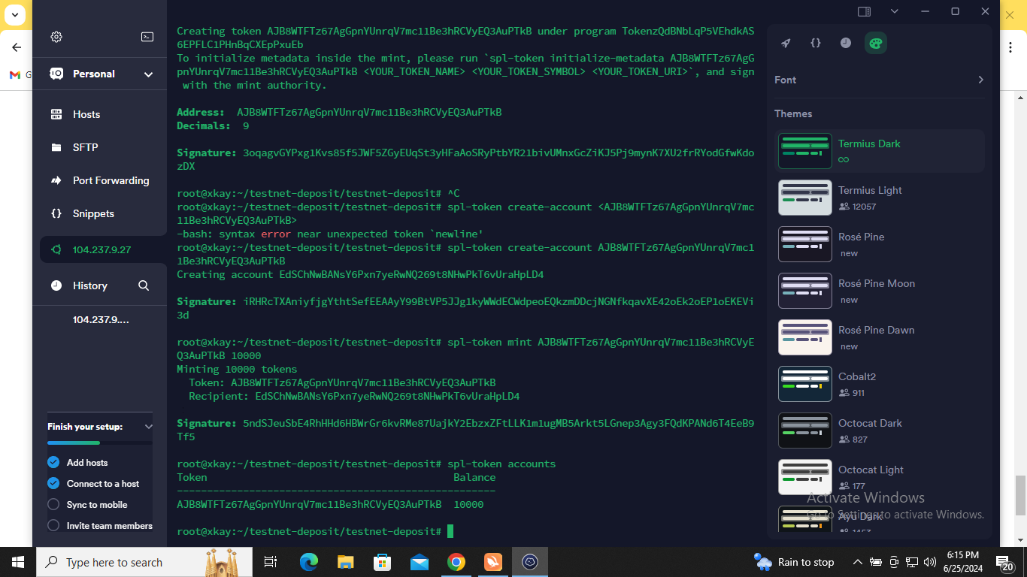Open Termius settings gear icon
The height and width of the screenshot is (577, 1027).
56,37
